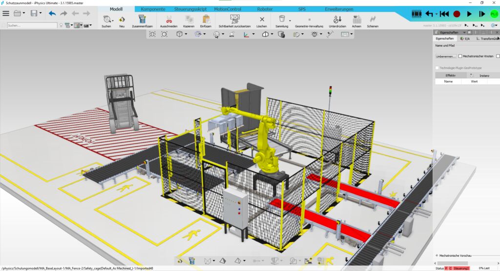
Task: Open the Roboter ribbon tab
Action: tap(265, 9)
